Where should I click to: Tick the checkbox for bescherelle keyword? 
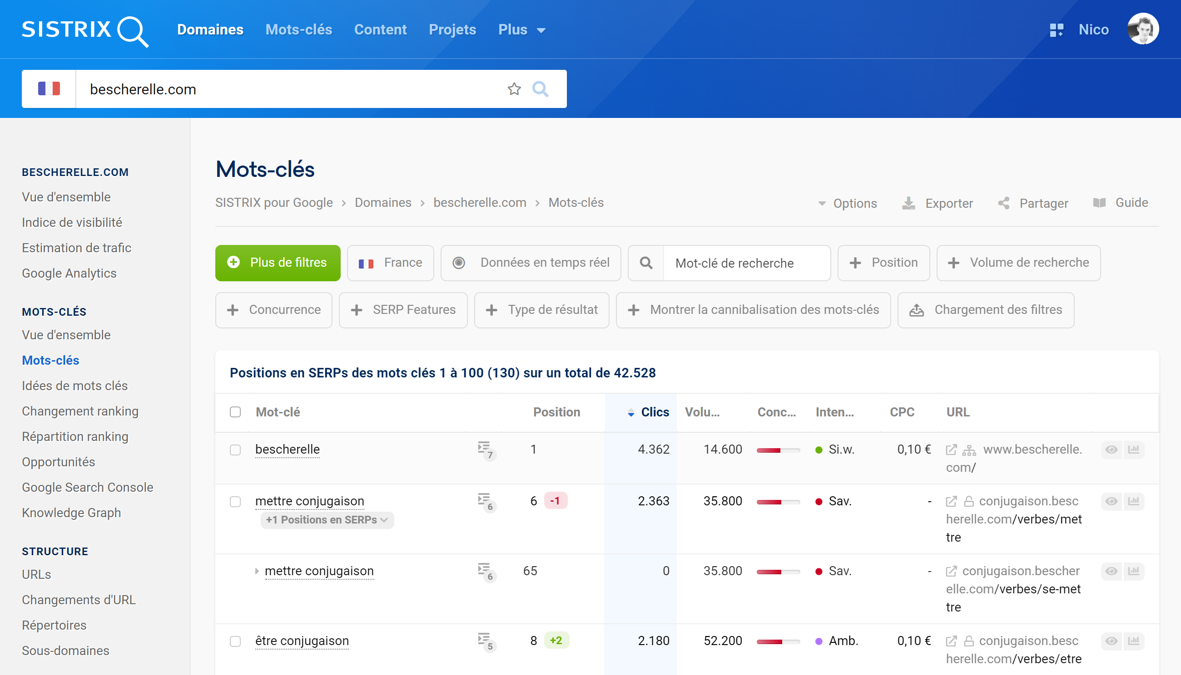click(x=235, y=450)
